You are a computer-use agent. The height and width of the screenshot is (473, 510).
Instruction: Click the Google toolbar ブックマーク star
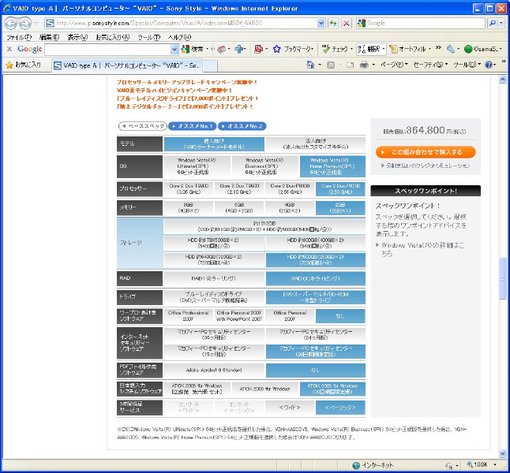pos(276,49)
